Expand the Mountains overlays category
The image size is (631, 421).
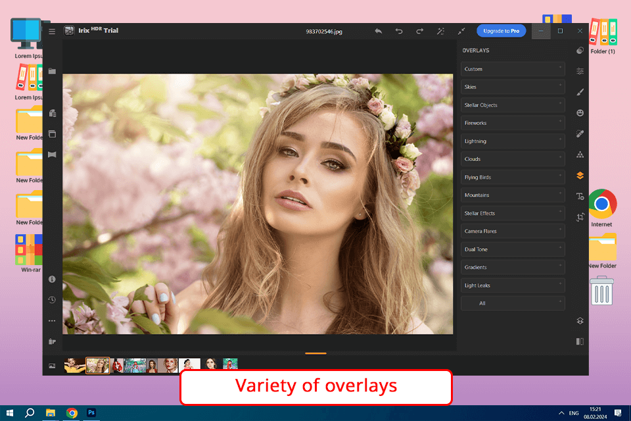(513, 195)
